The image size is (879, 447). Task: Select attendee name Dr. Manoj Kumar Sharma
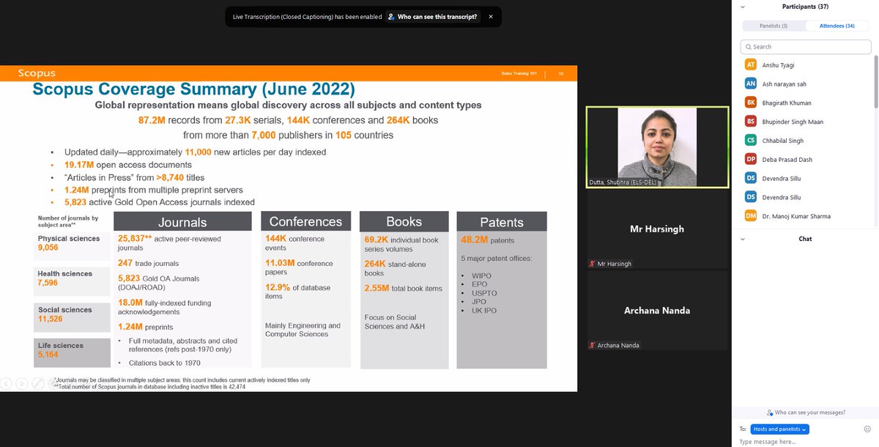(x=796, y=216)
